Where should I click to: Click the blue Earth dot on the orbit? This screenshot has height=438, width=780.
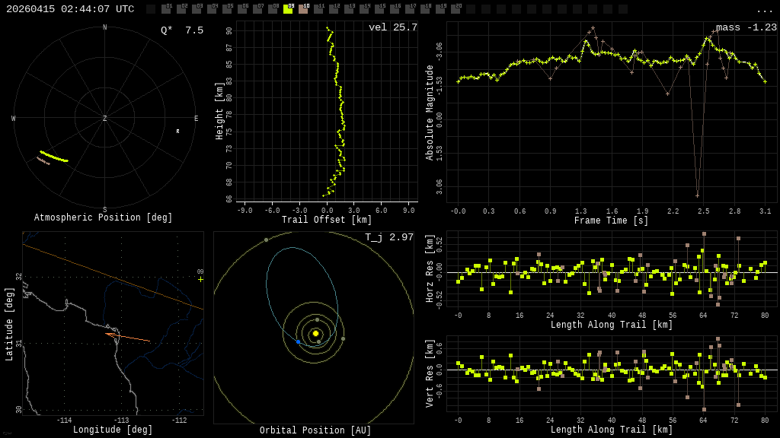(x=298, y=341)
